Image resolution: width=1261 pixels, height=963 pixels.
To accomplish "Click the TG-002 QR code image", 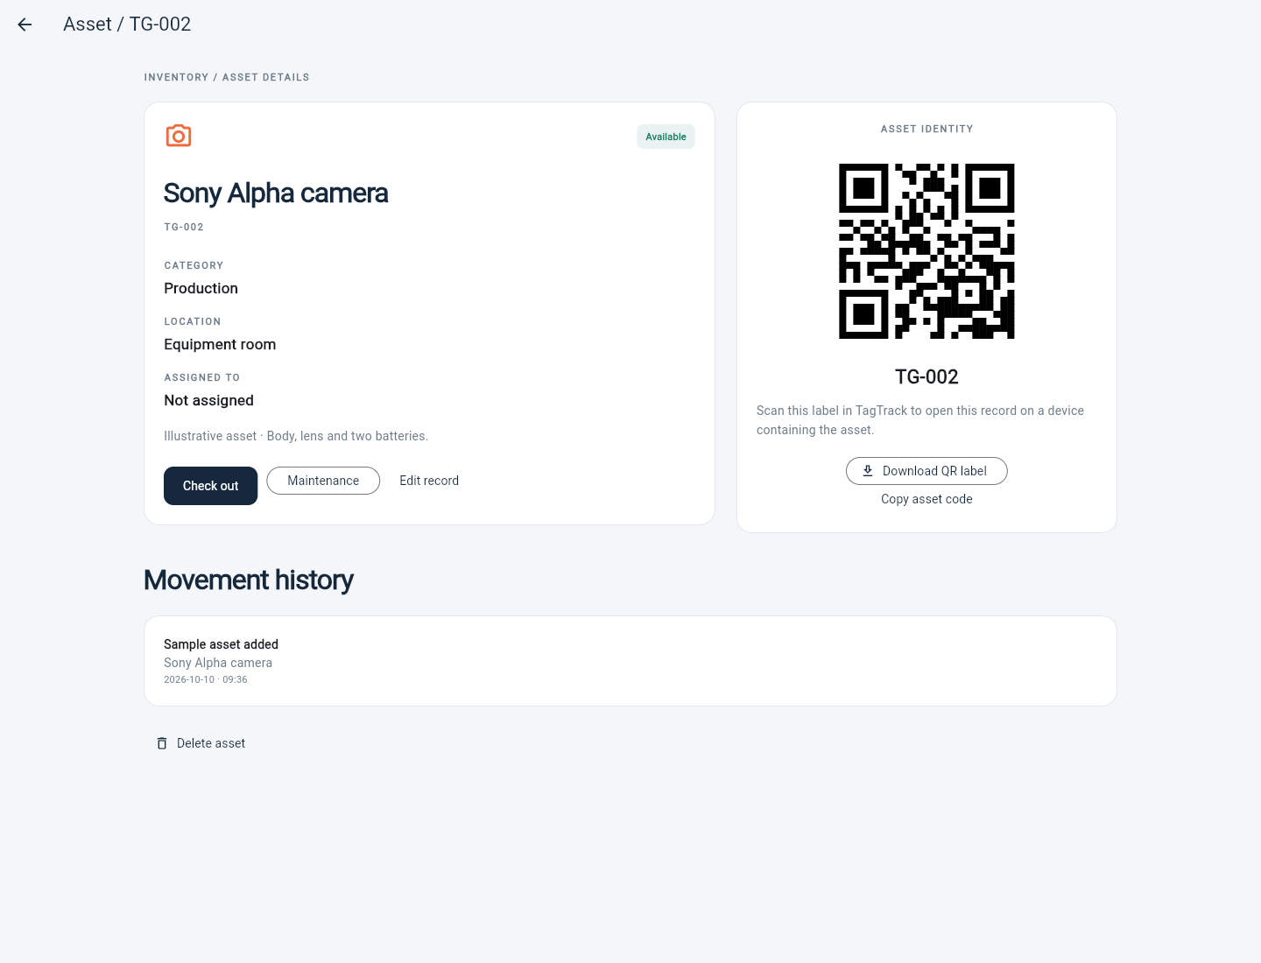I will (x=926, y=251).
